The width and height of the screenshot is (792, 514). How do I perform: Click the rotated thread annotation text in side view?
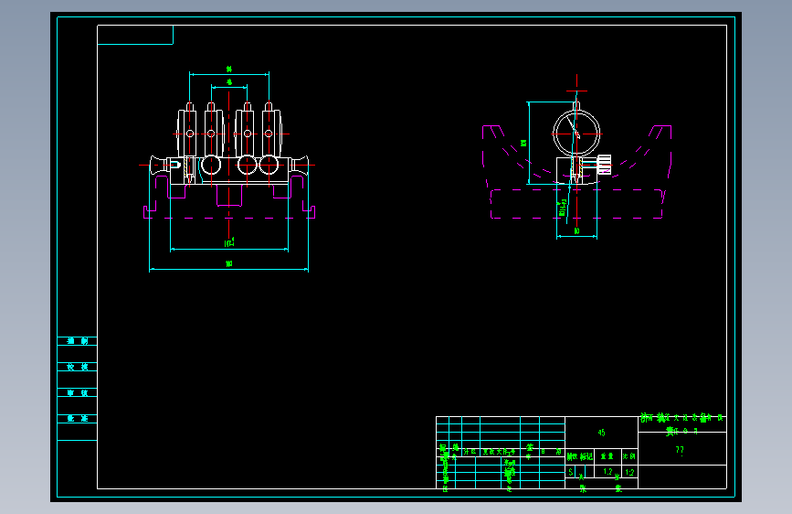pyautogui.click(x=563, y=208)
